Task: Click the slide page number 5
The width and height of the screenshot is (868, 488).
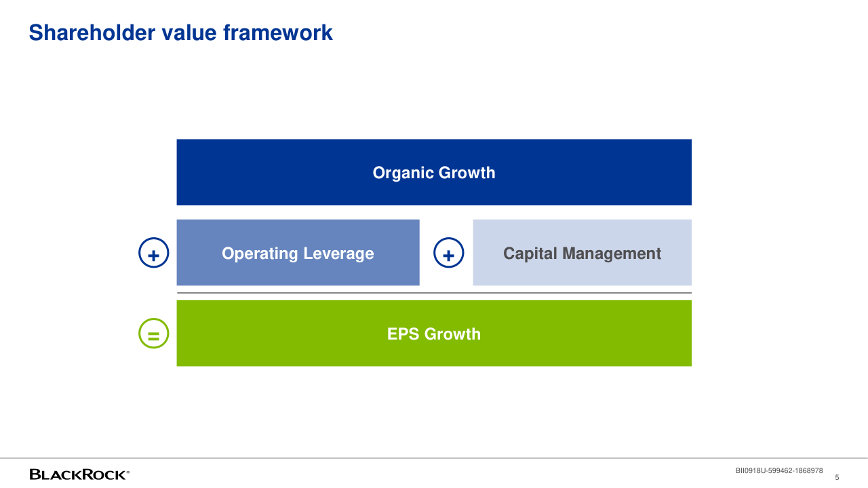Action: click(837, 477)
